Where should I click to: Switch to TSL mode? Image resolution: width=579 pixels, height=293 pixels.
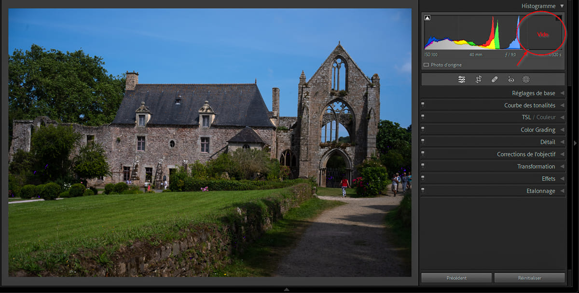pyautogui.click(x=526, y=118)
